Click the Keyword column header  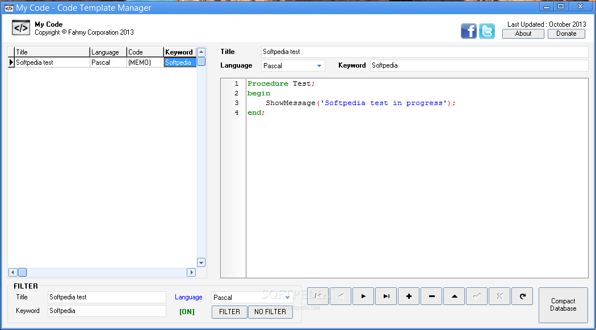[180, 52]
